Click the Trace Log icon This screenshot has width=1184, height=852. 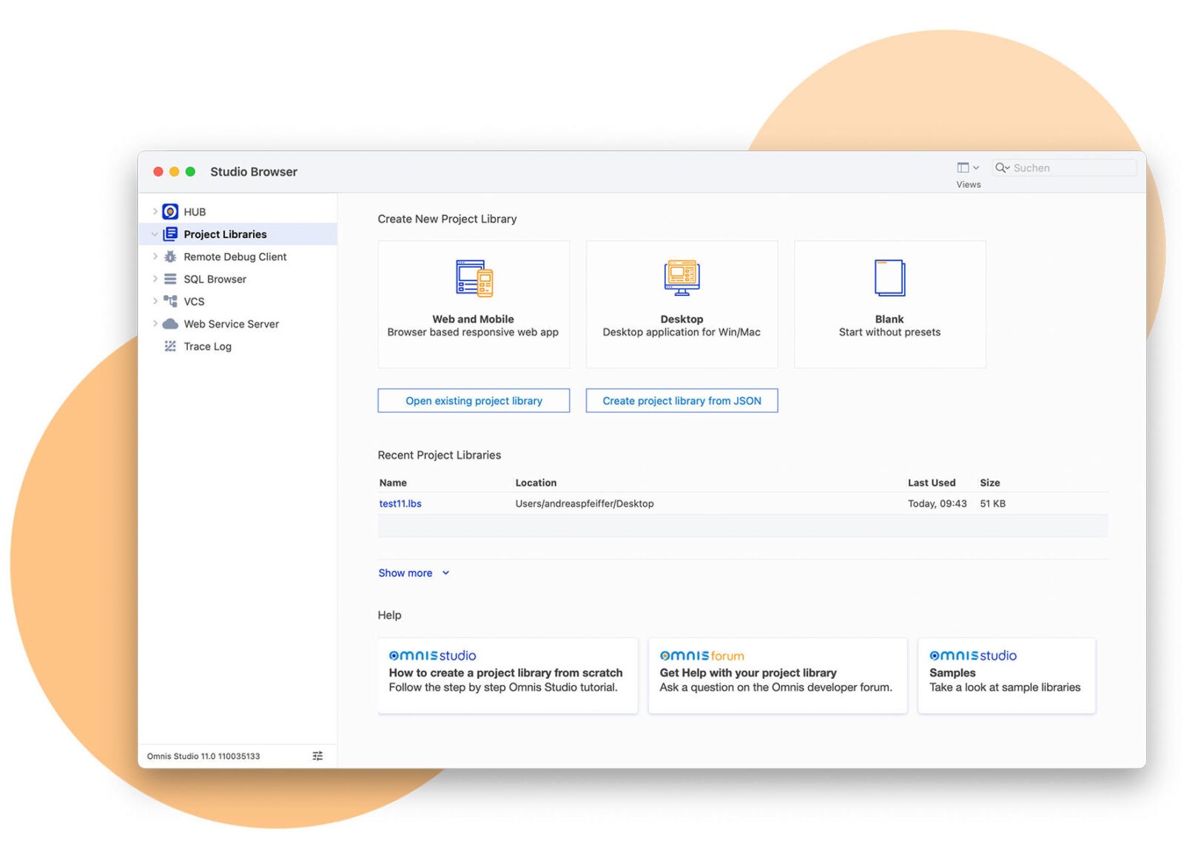[170, 346]
